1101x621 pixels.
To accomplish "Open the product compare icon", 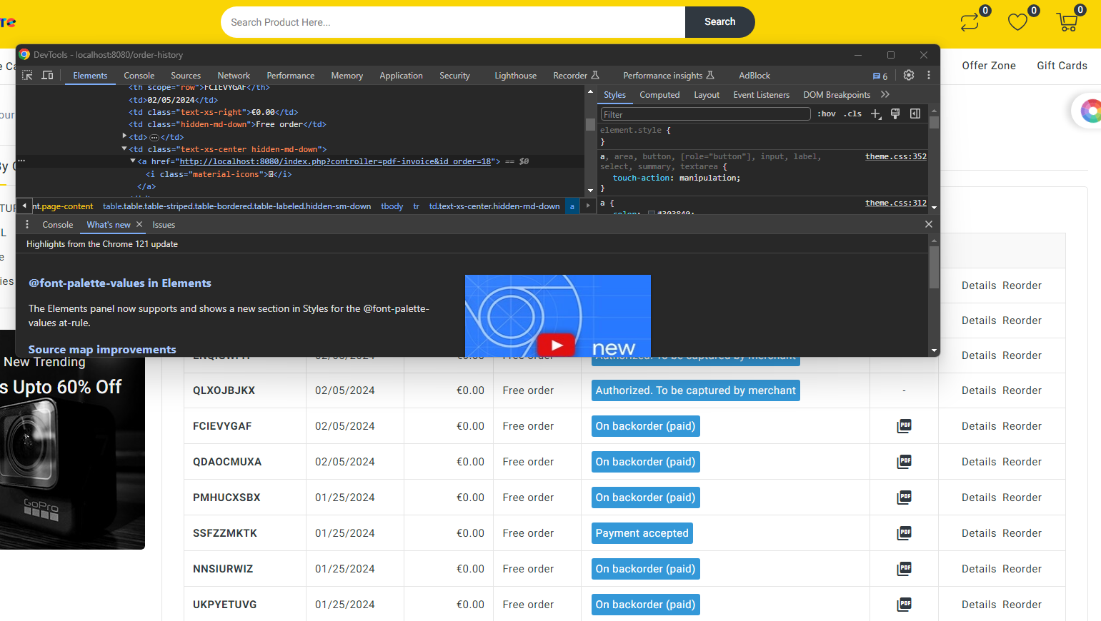I will tap(970, 22).
